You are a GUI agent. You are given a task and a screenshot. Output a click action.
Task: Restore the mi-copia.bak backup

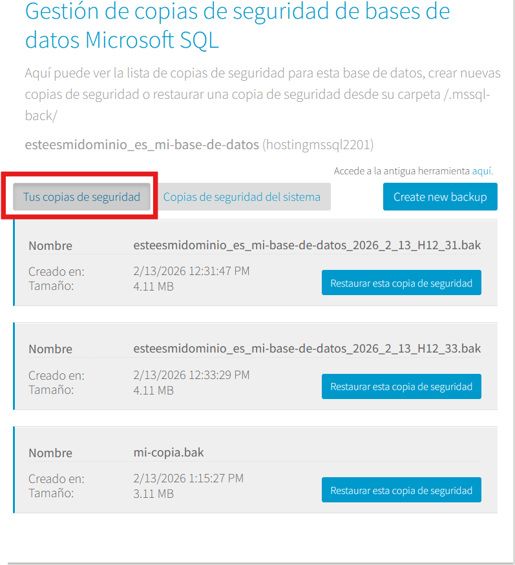401,490
